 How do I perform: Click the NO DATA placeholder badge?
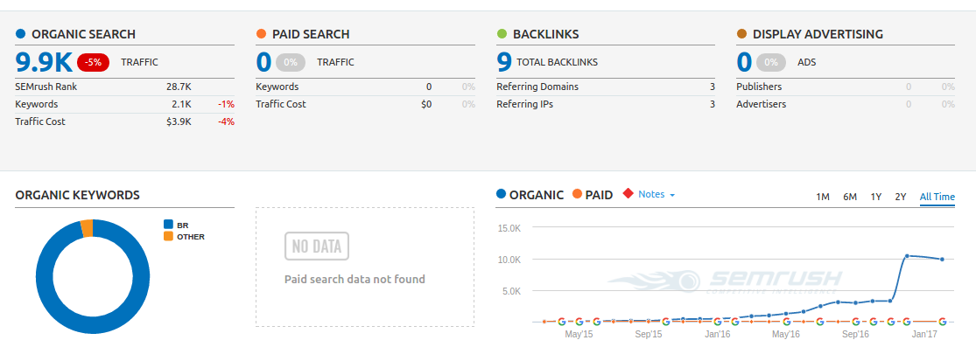pyautogui.click(x=317, y=246)
